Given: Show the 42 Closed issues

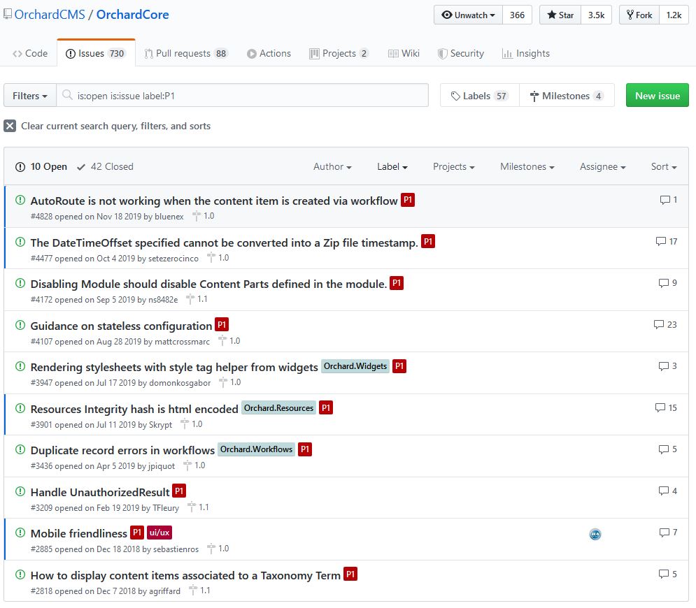Looking at the screenshot, I should click(x=105, y=167).
